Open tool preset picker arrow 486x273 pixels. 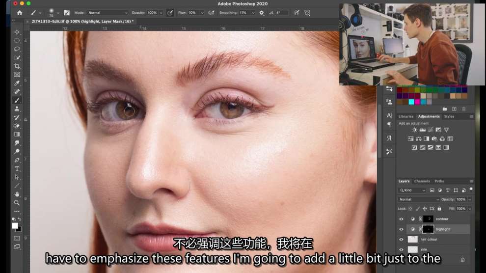pos(40,13)
